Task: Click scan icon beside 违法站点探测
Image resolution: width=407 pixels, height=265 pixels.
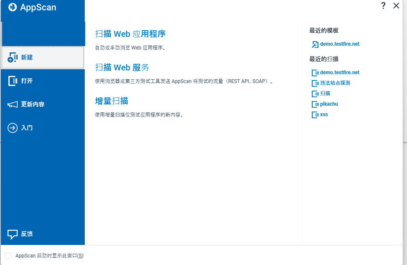Action: (x=315, y=83)
